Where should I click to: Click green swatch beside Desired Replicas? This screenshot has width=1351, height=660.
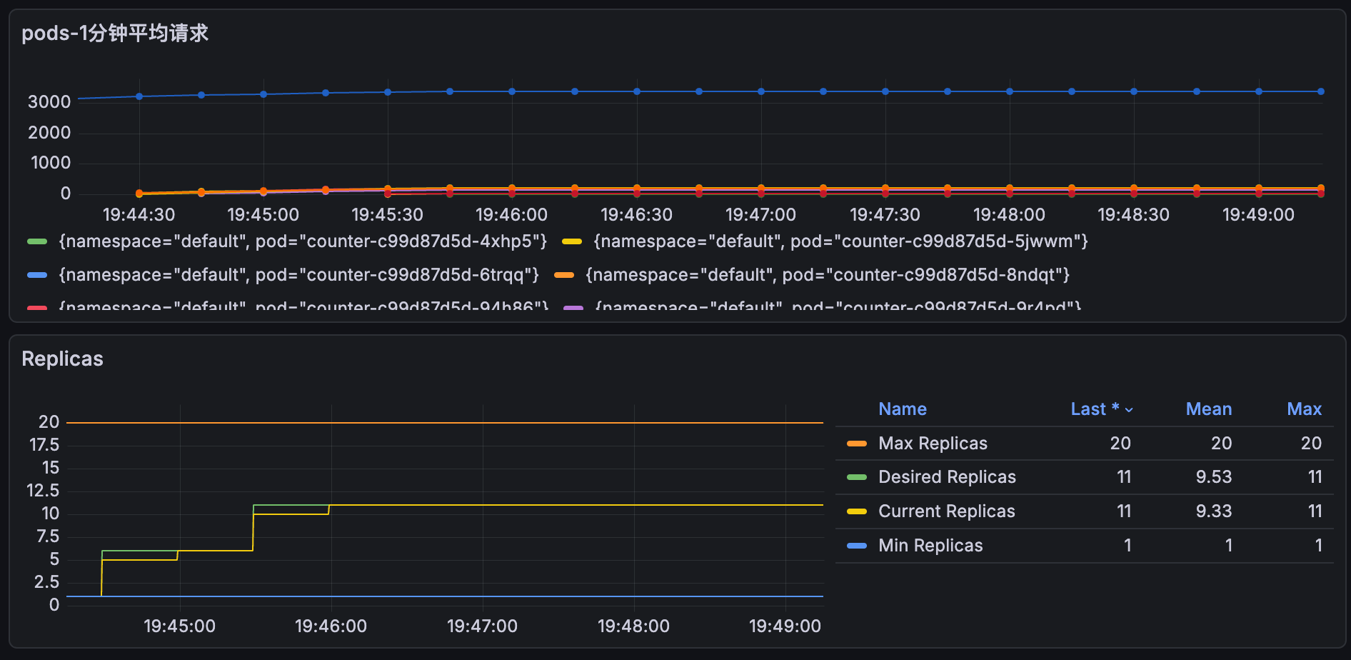857,477
